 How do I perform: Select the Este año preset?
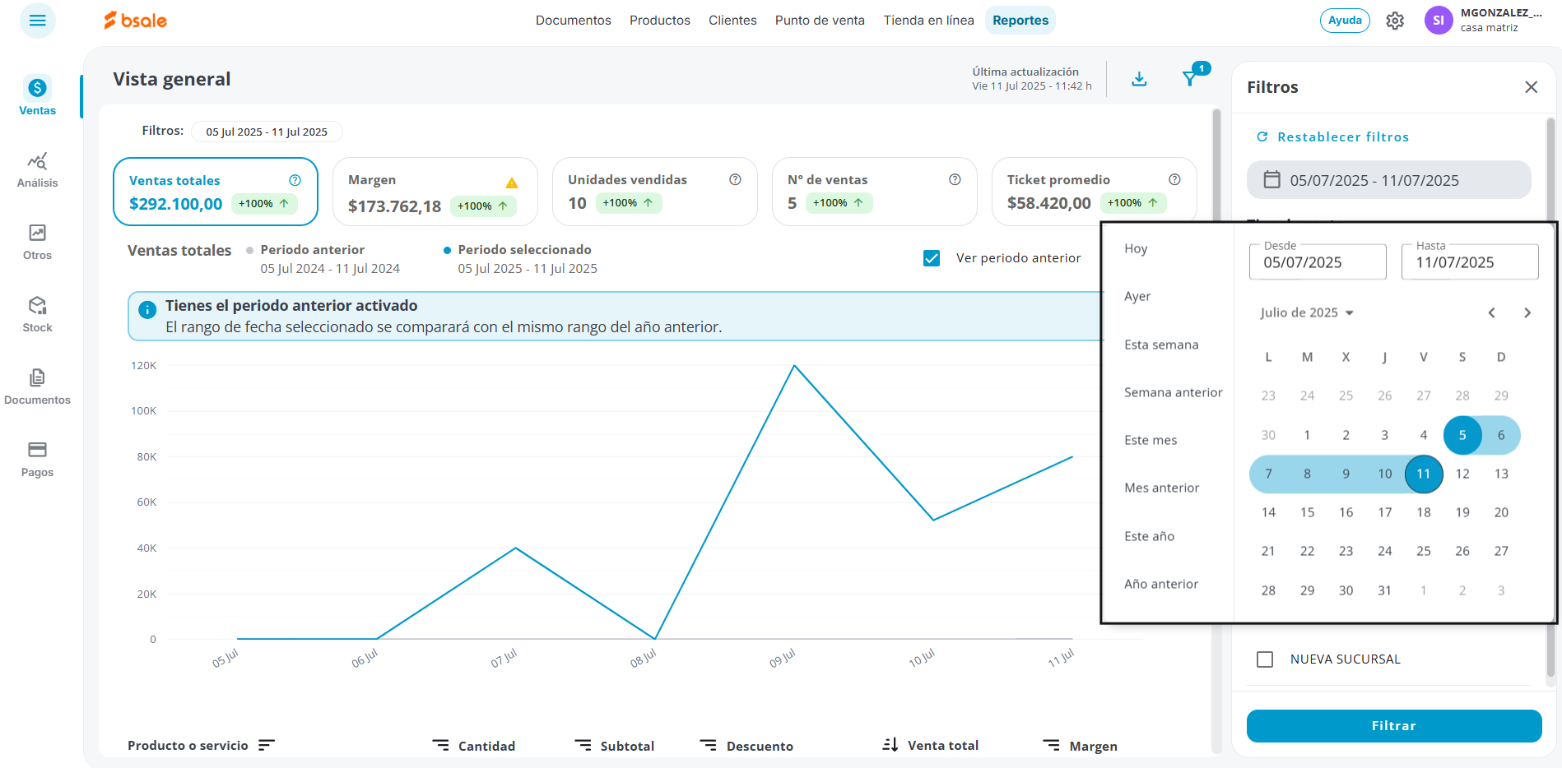point(1149,536)
